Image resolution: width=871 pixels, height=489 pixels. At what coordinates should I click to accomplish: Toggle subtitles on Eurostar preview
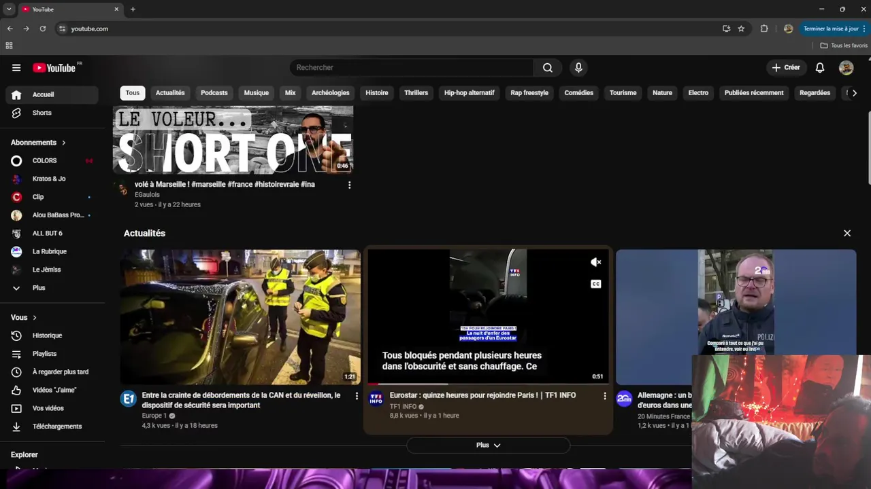(x=595, y=284)
